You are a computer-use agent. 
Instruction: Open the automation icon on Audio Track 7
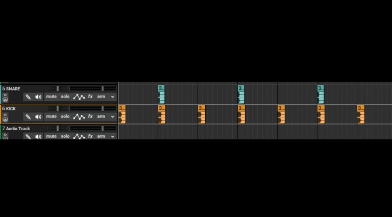pos(79,136)
